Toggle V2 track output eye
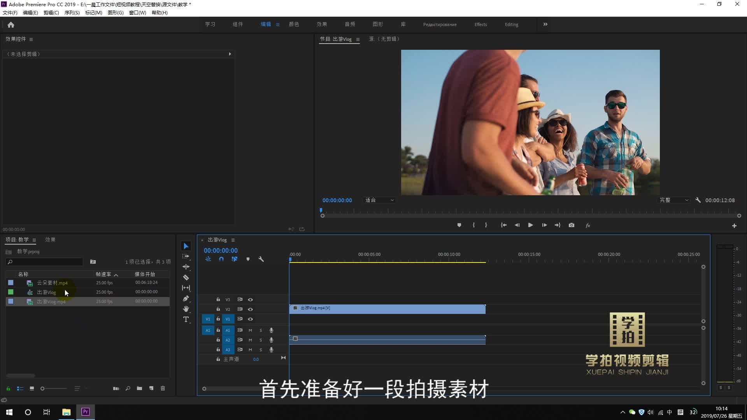Screen dimensions: 747x420 pos(251,309)
